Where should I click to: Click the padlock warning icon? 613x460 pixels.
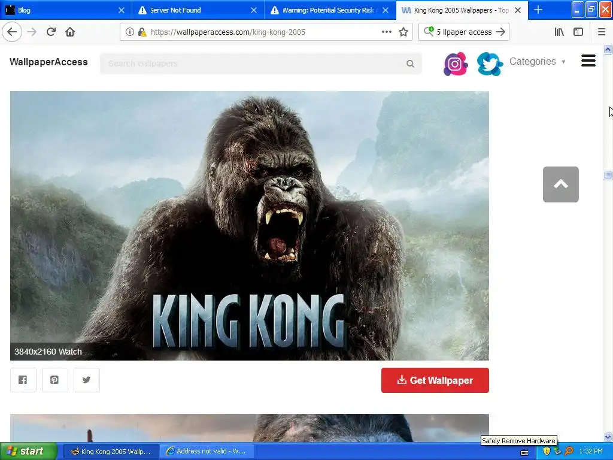pyautogui.click(x=142, y=32)
